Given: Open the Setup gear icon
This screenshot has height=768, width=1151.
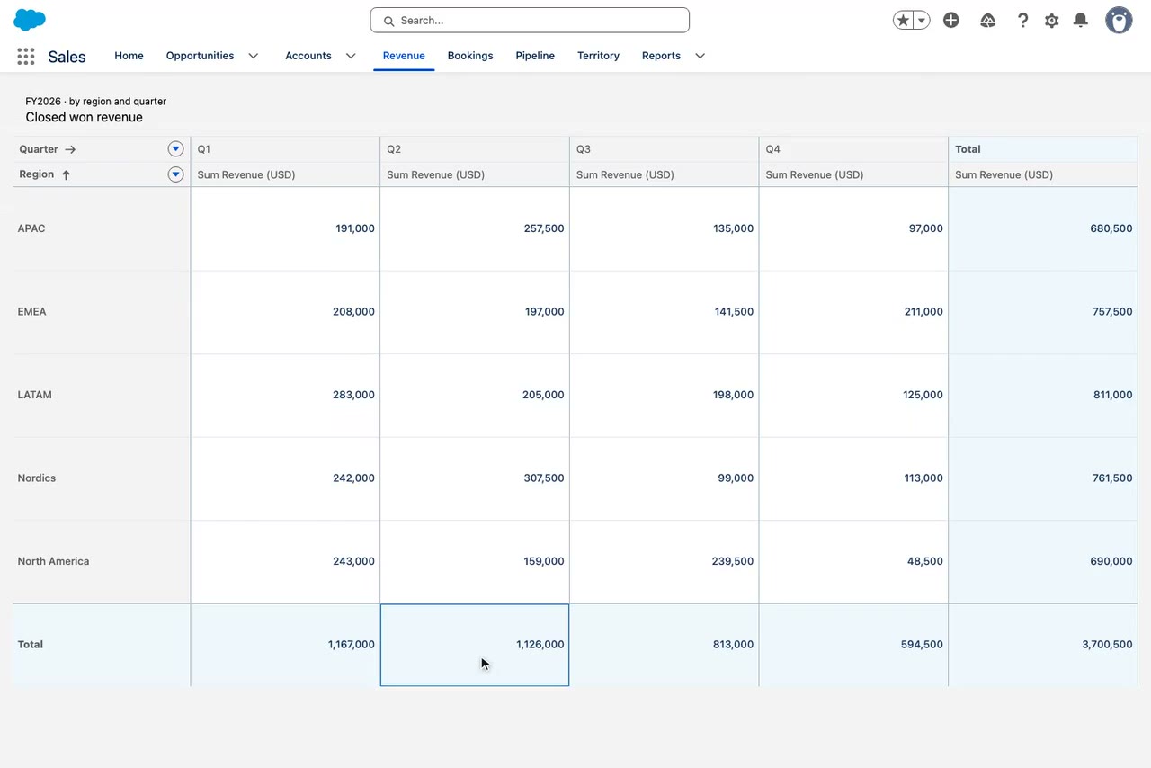Looking at the screenshot, I should (1051, 20).
